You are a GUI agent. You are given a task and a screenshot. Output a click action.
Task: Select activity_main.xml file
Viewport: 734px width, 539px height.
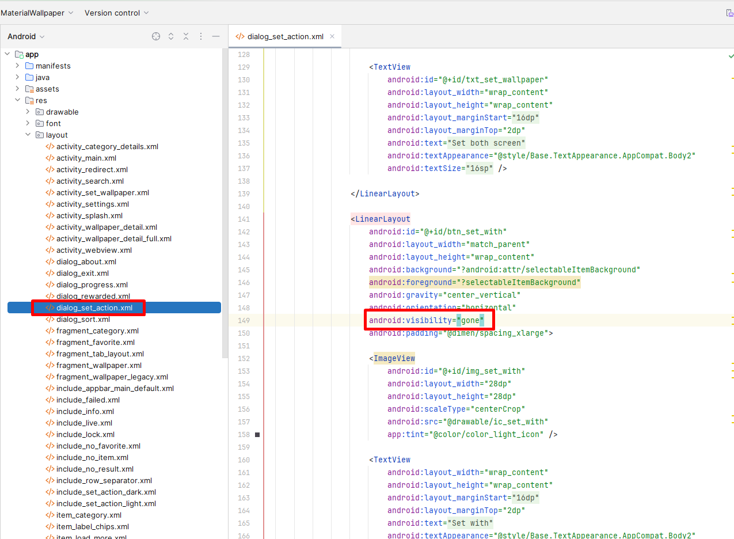click(86, 158)
